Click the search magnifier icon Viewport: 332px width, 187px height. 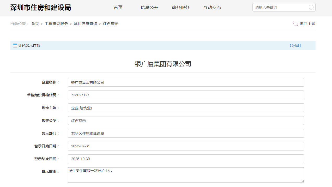pos(311,7)
